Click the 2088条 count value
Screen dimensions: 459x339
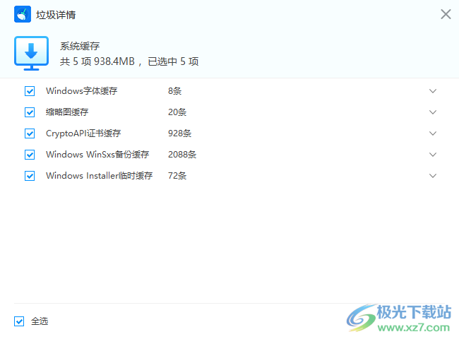click(x=182, y=155)
